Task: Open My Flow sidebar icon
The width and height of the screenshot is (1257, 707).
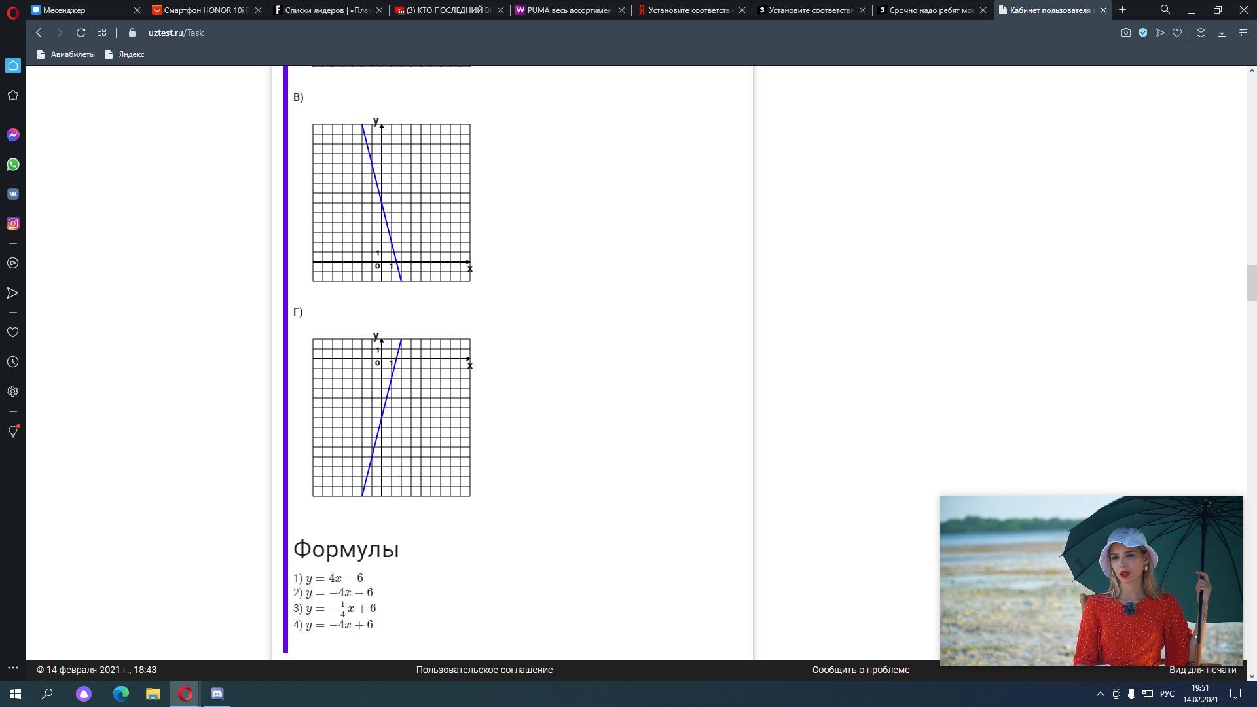Action: point(12,293)
